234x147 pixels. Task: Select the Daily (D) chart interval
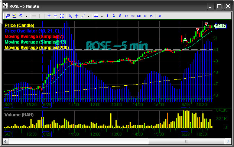click(145, 16)
